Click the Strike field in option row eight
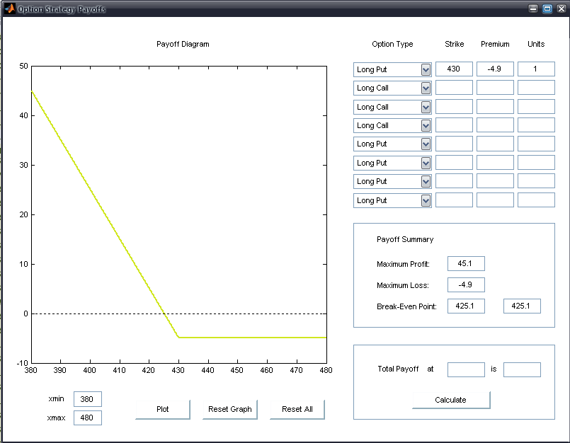The image size is (570, 443). pos(454,200)
